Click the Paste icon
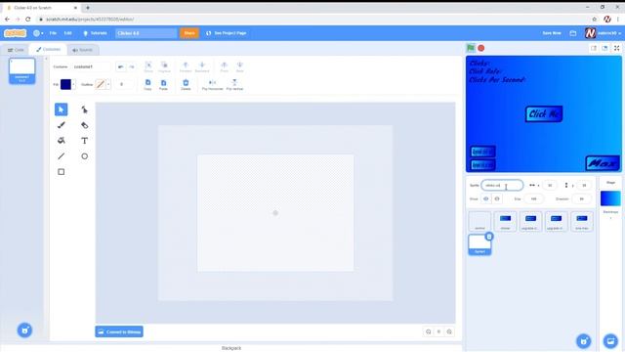The height and width of the screenshot is (352, 625). (163, 85)
